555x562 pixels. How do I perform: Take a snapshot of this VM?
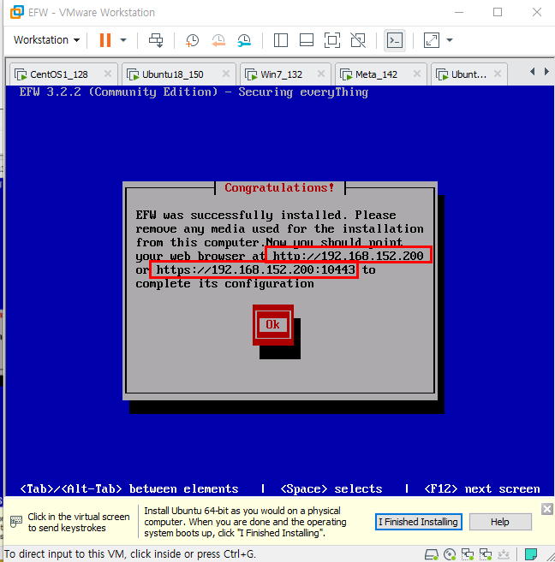coord(193,40)
